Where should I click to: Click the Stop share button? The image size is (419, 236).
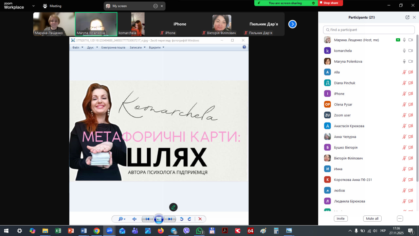pyautogui.click(x=330, y=3)
